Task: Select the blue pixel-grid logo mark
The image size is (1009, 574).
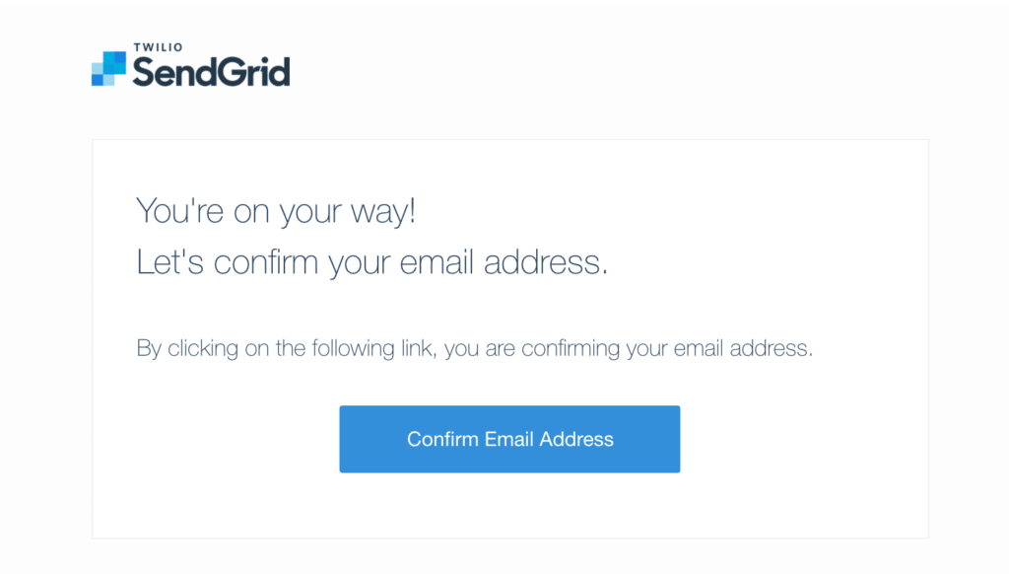Action: 108,69
